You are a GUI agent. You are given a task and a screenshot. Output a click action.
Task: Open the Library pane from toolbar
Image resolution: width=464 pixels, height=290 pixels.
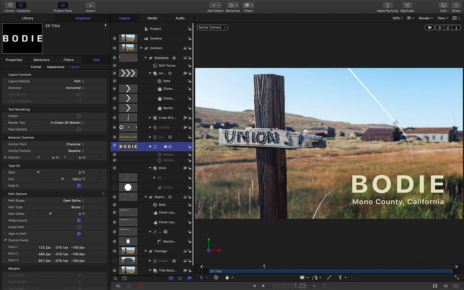click(10, 5)
